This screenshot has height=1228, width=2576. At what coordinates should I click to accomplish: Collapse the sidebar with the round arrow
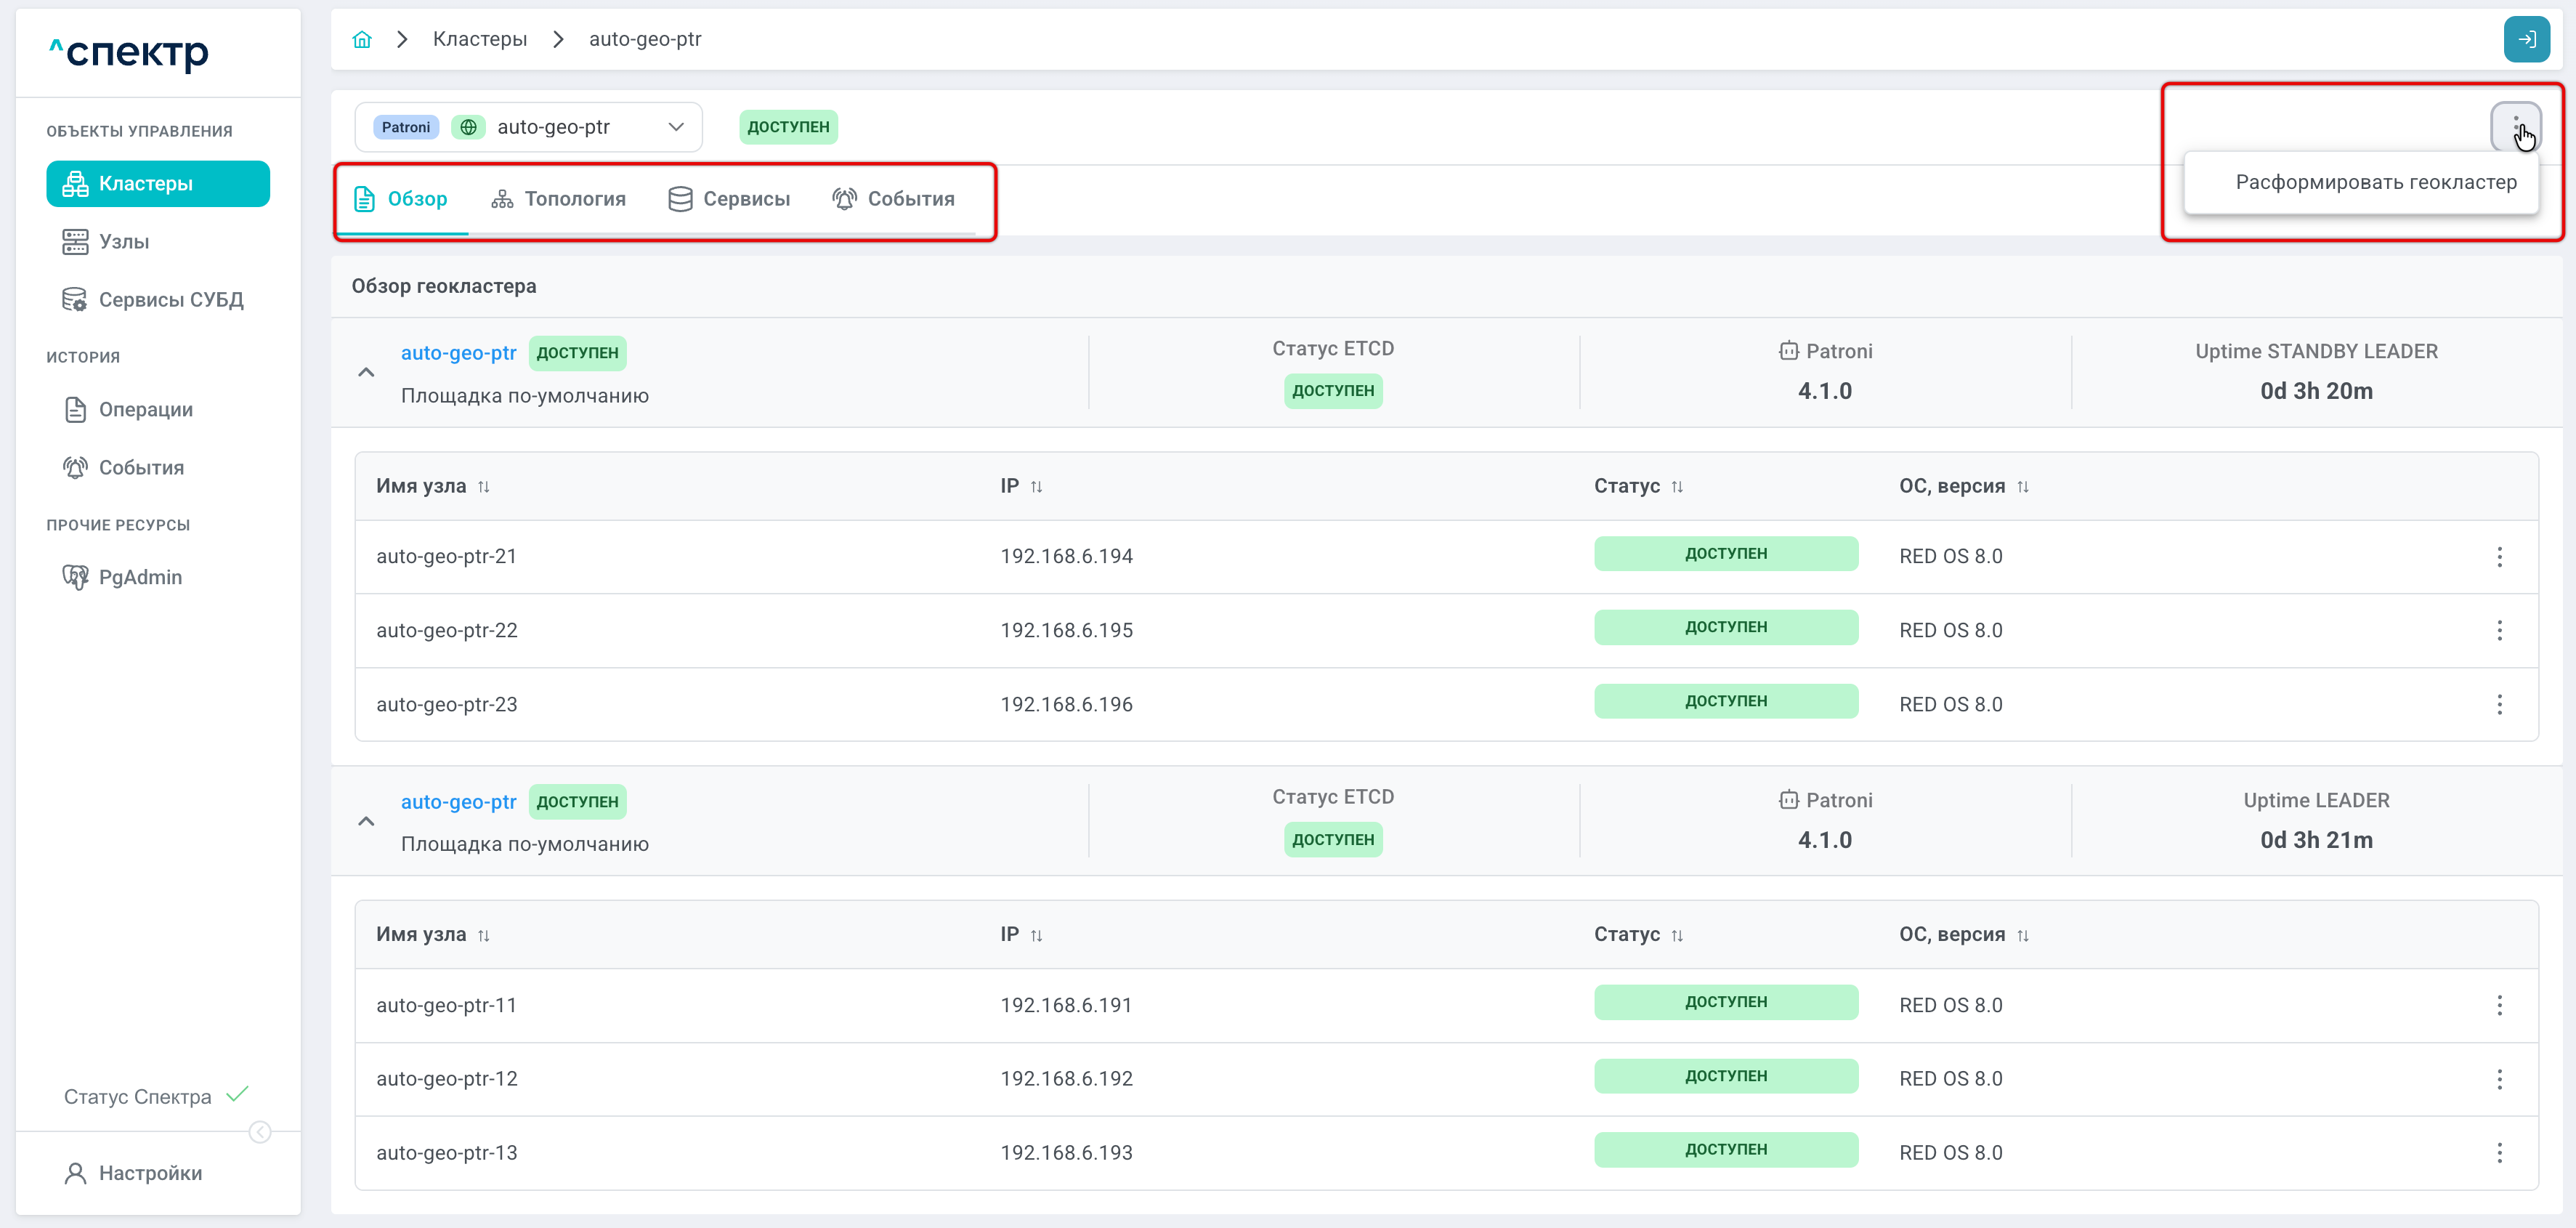point(260,1132)
